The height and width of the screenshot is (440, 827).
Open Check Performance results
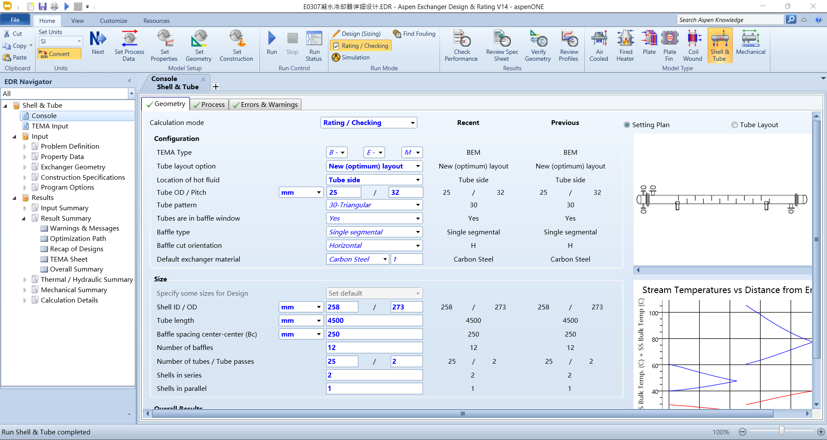(x=461, y=46)
